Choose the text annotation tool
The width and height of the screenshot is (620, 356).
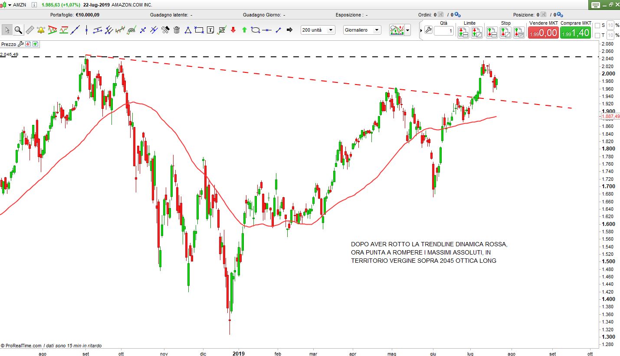coord(210,30)
